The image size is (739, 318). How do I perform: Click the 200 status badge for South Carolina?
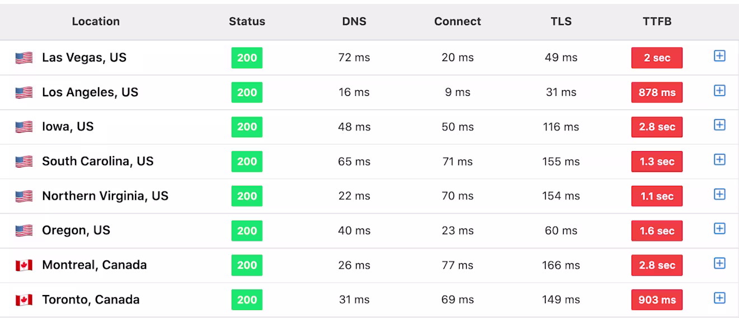tap(247, 162)
